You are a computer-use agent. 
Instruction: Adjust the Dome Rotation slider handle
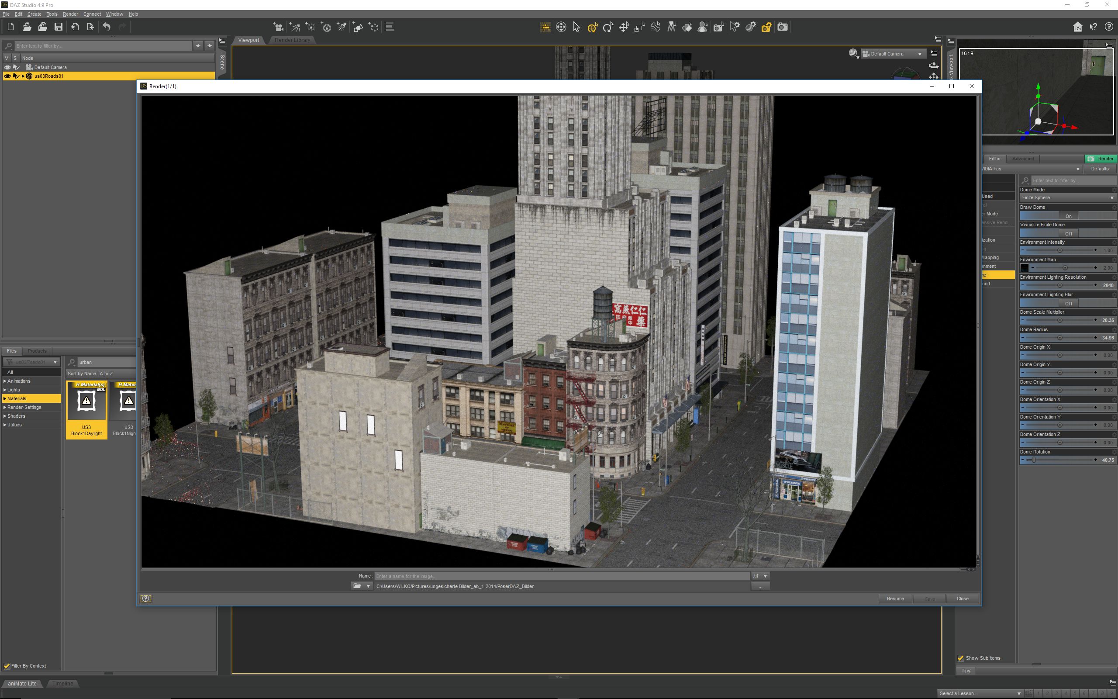click(x=1034, y=460)
